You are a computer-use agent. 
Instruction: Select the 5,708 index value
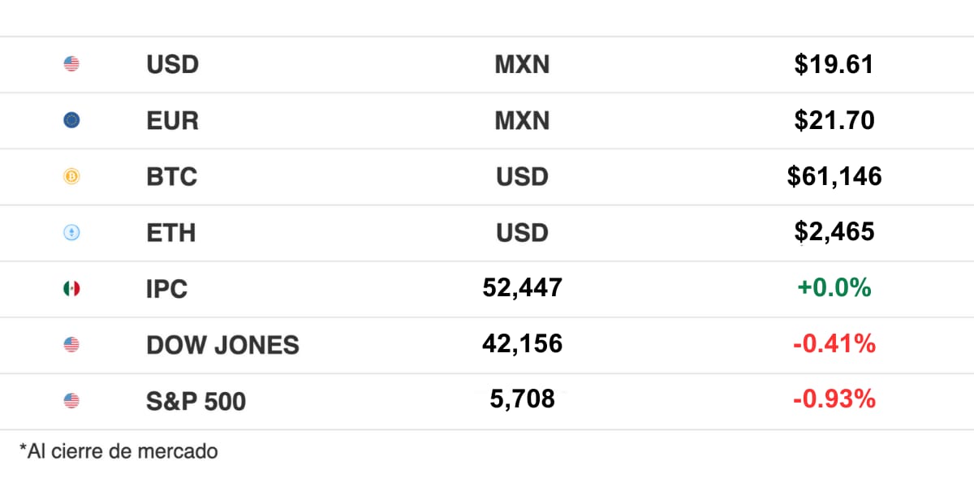coord(522,399)
